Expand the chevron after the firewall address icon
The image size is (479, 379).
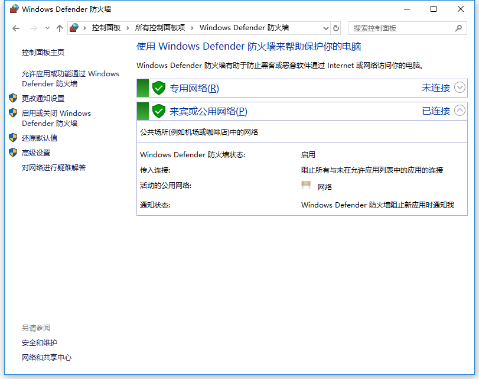pos(84,28)
